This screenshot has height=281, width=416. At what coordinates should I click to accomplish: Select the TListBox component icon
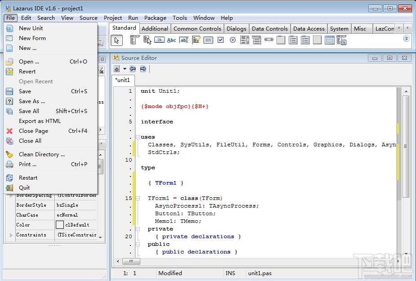coord(244,40)
